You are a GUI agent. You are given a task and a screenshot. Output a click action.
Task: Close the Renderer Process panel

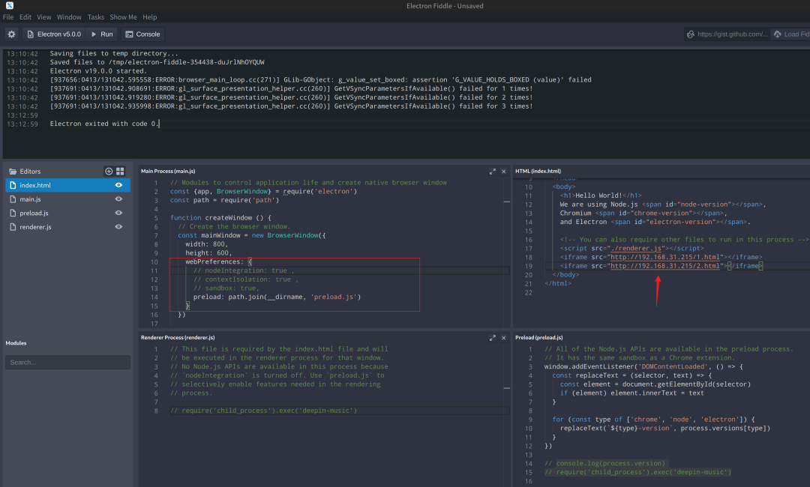click(504, 338)
